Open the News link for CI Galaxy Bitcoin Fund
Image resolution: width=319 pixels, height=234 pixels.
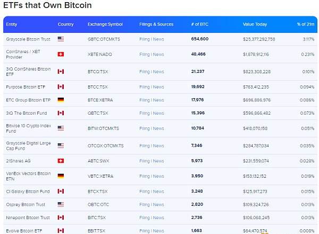(x=158, y=192)
